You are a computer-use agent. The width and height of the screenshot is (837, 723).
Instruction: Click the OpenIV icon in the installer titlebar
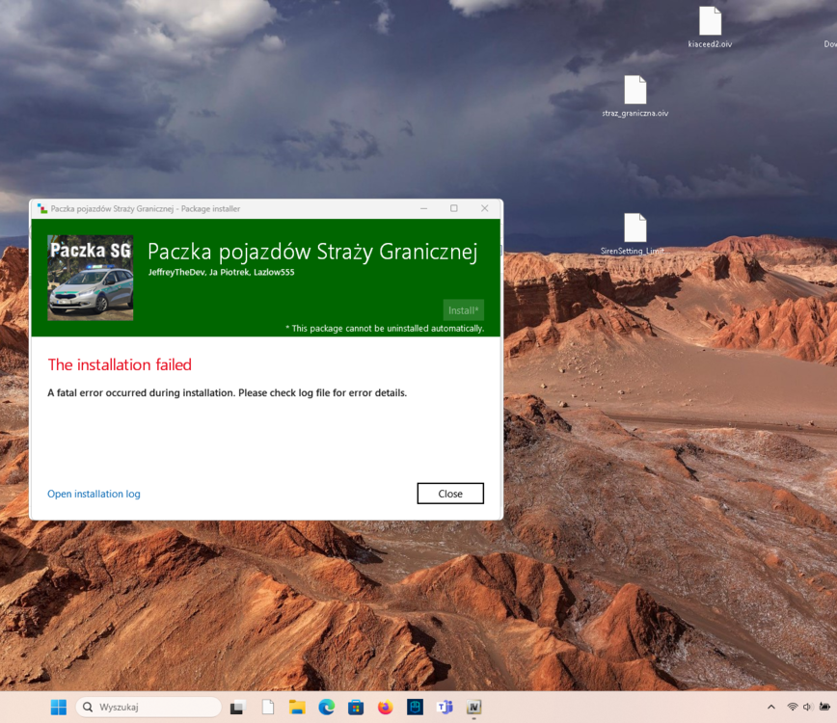pyautogui.click(x=40, y=208)
